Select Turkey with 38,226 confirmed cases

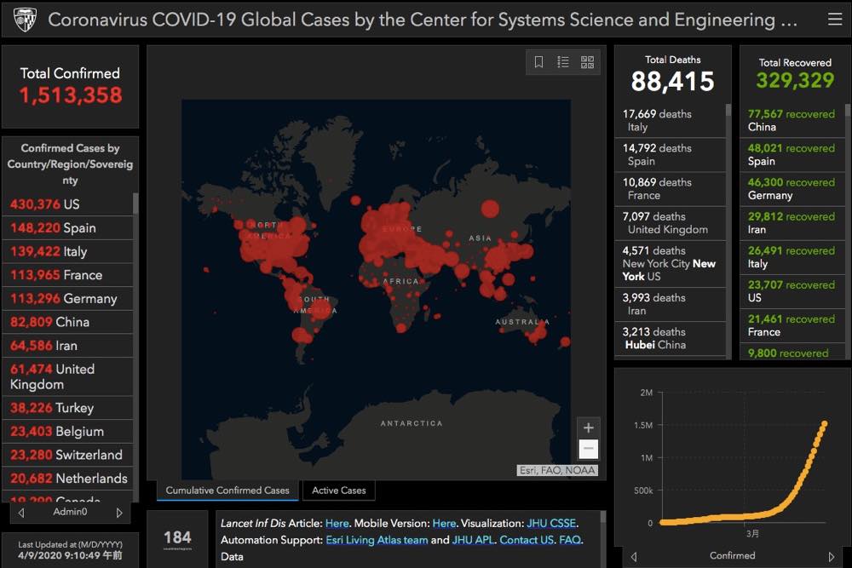coord(67,408)
